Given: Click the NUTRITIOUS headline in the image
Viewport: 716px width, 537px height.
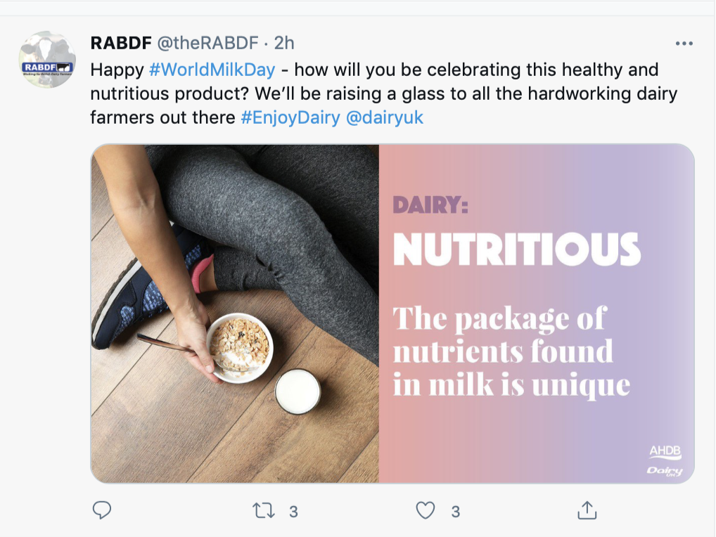Looking at the screenshot, I should [x=517, y=249].
